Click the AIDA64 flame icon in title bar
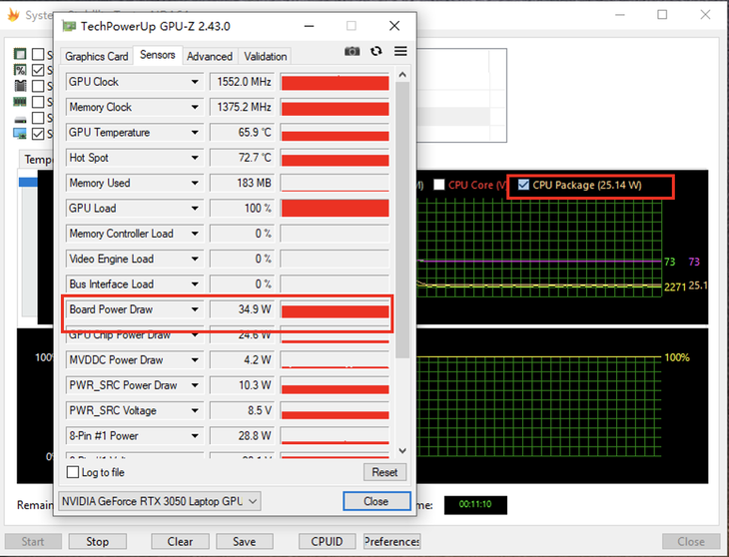Viewport: 729px width, 557px height. (12, 15)
